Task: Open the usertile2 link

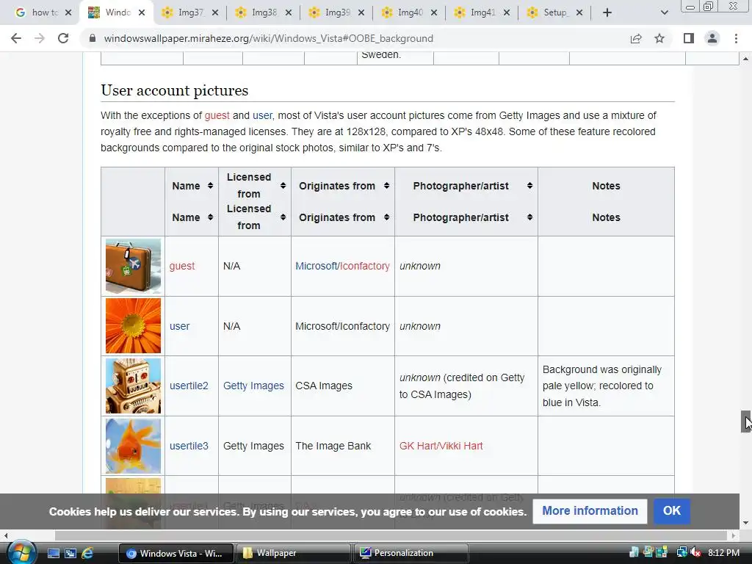Action: click(189, 386)
